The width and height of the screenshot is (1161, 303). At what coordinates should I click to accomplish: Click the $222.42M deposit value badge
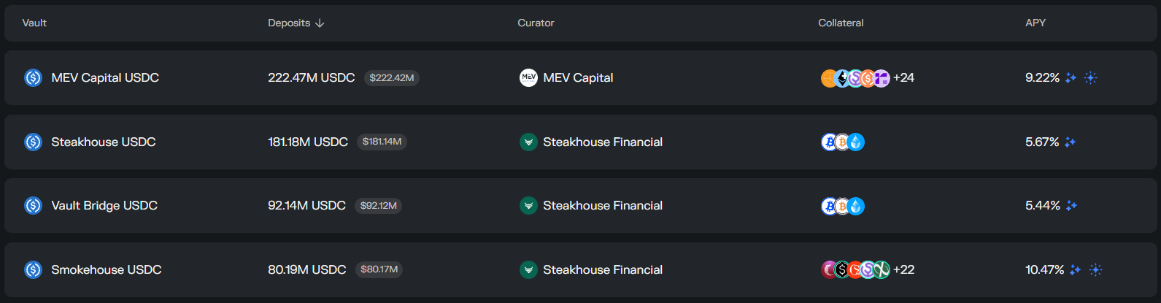tap(391, 78)
